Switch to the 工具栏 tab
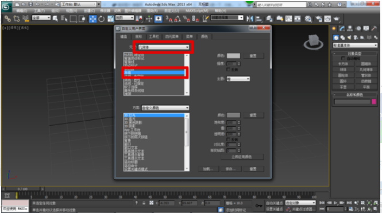The image size is (382, 213). pyautogui.click(x=154, y=37)
